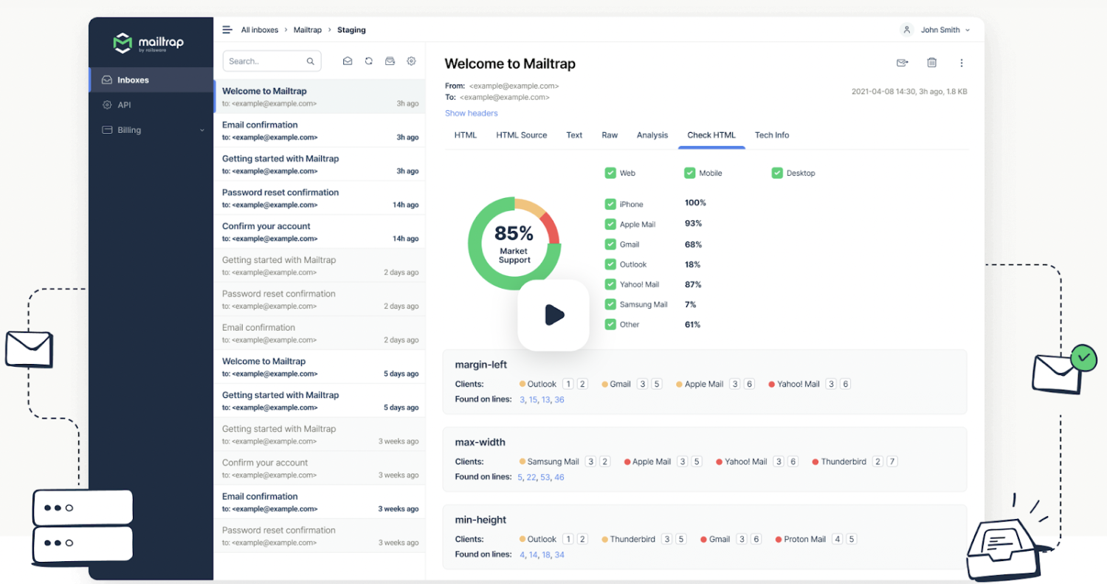This screenshot has width=1107, height=584.
Task: Open the three-dot more options menu
Action: (962, 63)
